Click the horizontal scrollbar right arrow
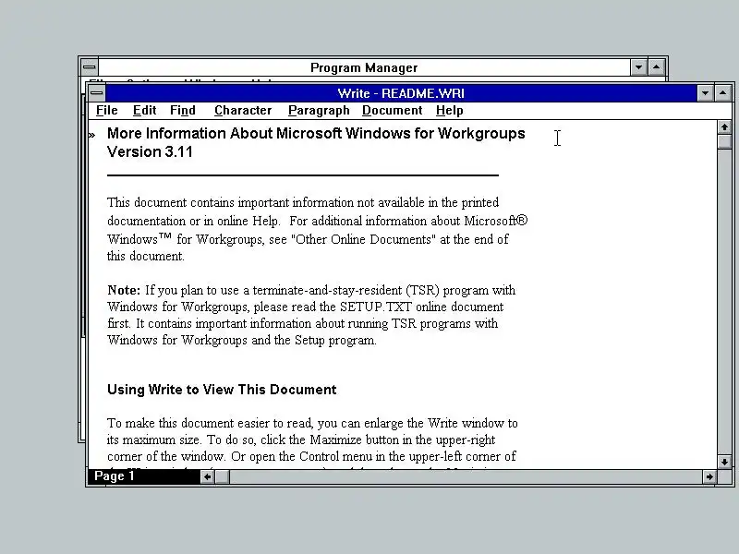The image size is (739, 554). pos(709,476)
